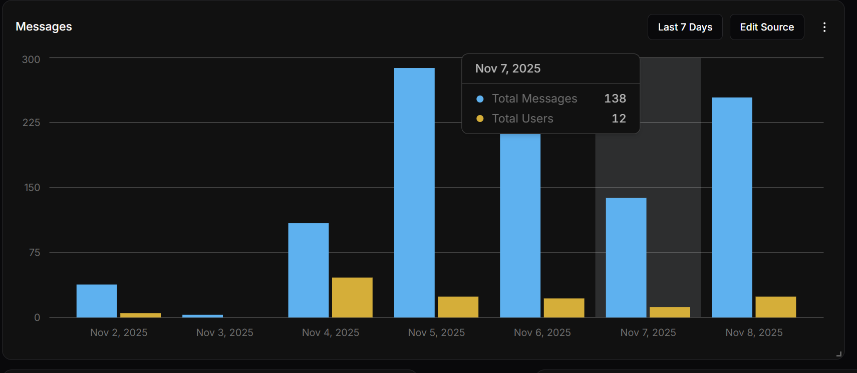Viewport: 857px width, 373px height.
Task: Select the blue messages bar for Nov 2
Action: coord(97,301)
